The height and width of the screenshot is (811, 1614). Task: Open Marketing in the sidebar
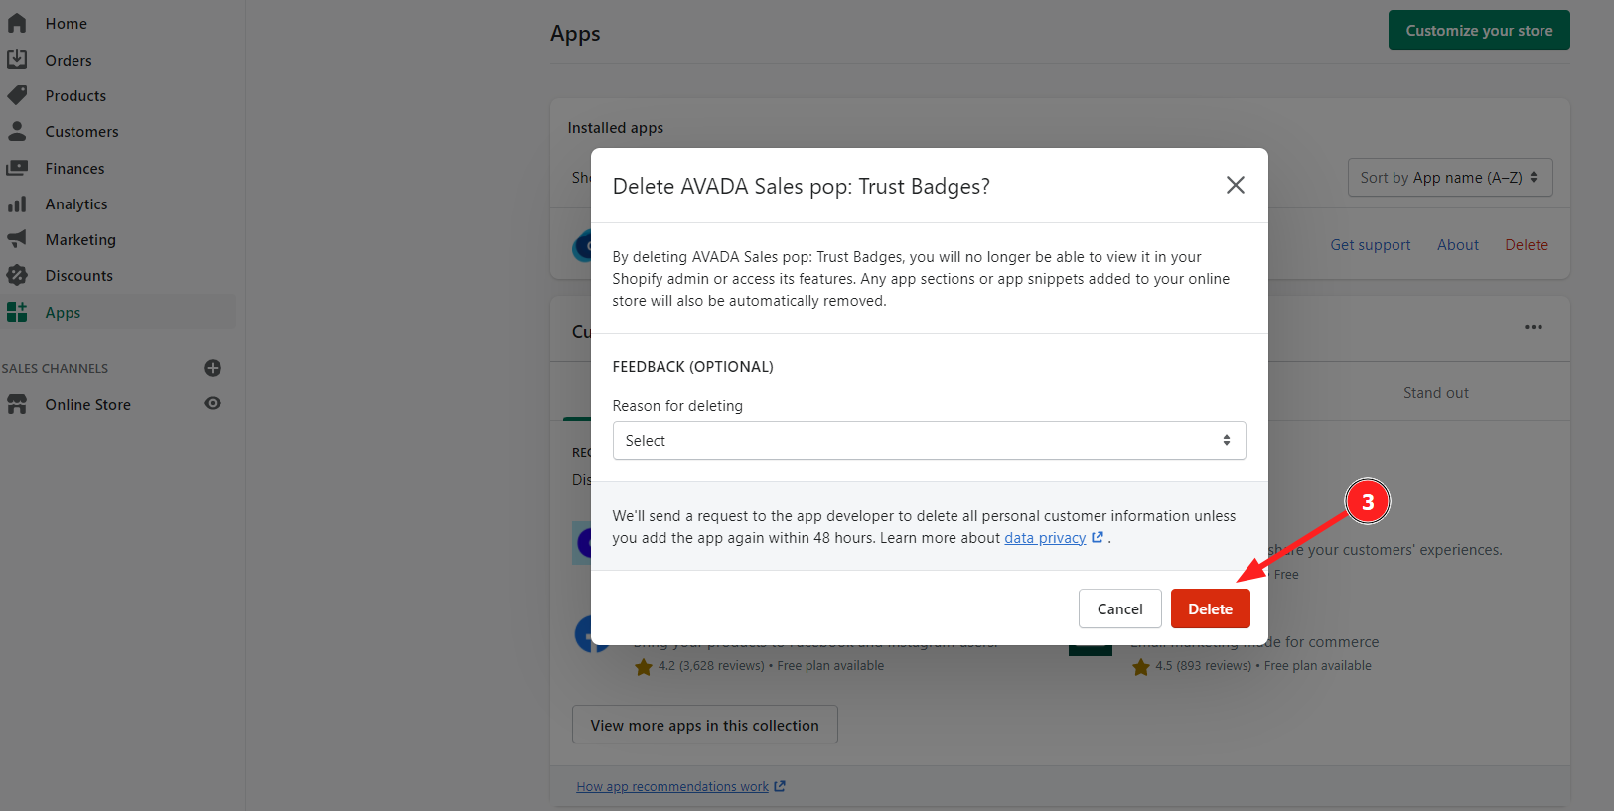80,239
